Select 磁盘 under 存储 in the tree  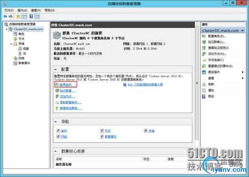click(26, 49)
